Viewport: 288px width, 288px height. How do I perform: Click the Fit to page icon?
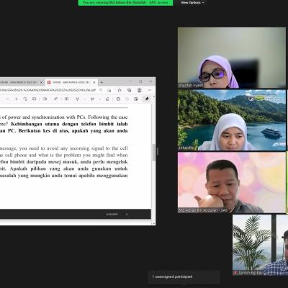pyautogui.click(x=34, y=99)
